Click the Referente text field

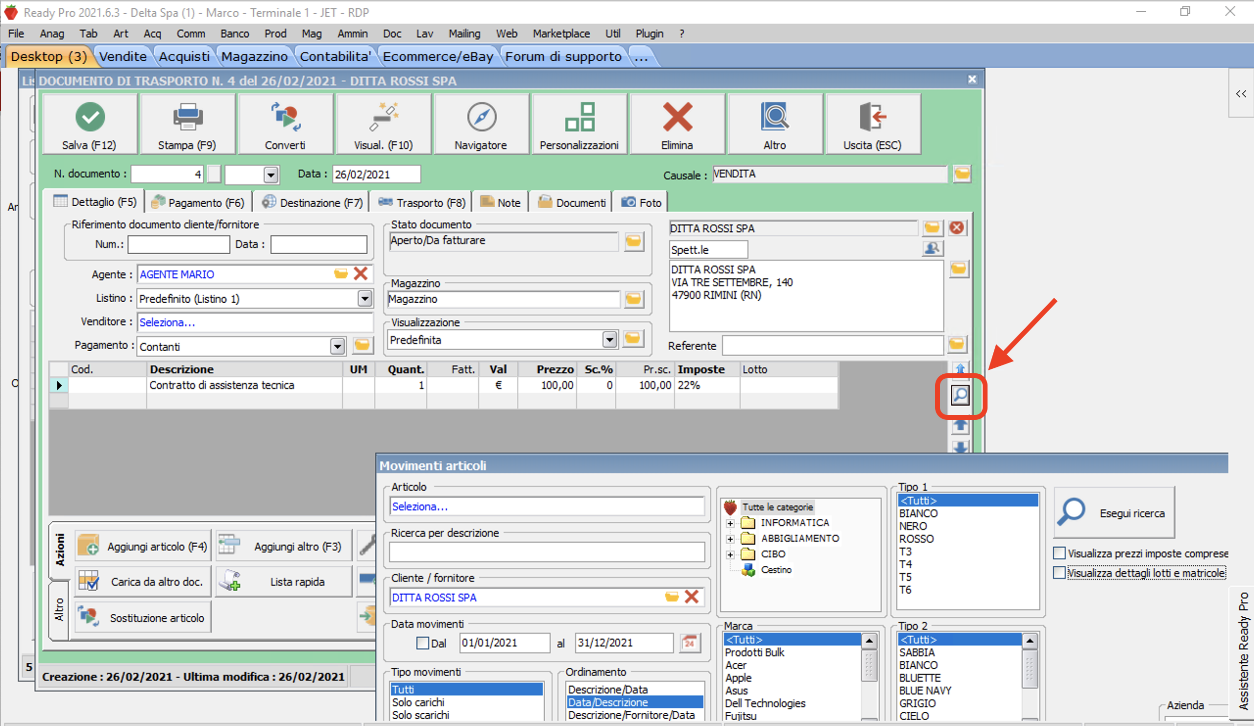pos(833,345)
